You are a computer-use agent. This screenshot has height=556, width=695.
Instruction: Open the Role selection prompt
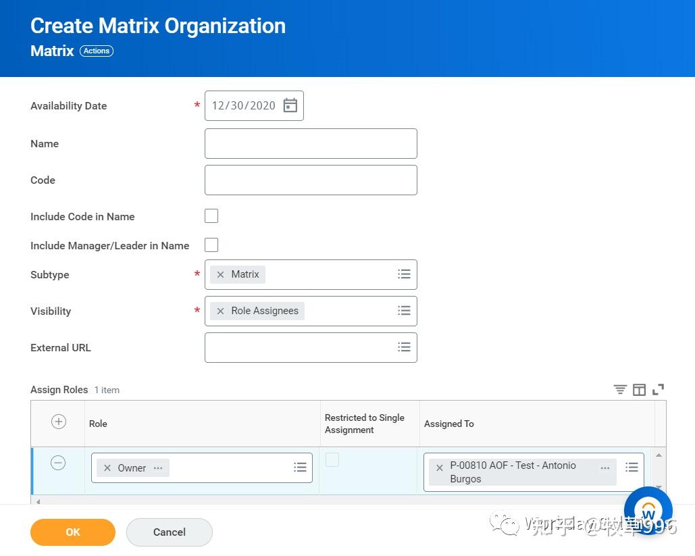[x=300, y=467]
